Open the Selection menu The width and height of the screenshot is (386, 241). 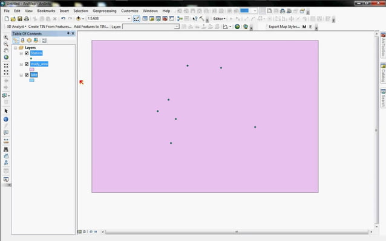(80, 11)
